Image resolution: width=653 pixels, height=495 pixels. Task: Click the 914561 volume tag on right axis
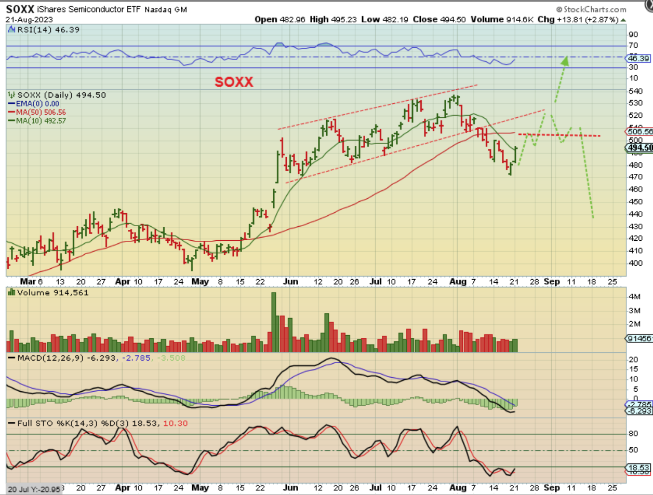click(x=639, y=338)
